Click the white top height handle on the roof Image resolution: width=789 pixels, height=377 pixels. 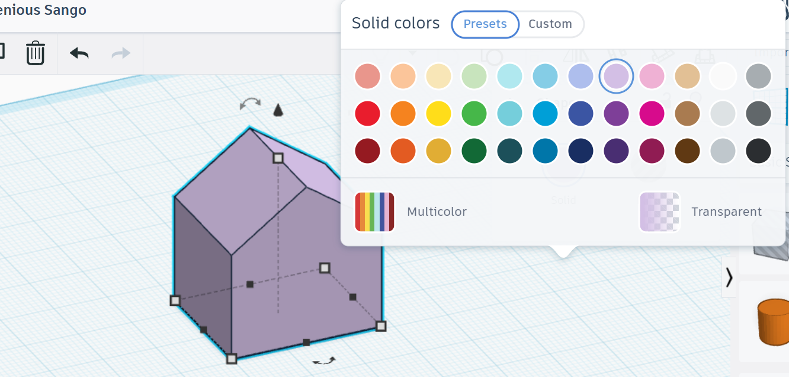pyautogui.click(x=278, y=158)
